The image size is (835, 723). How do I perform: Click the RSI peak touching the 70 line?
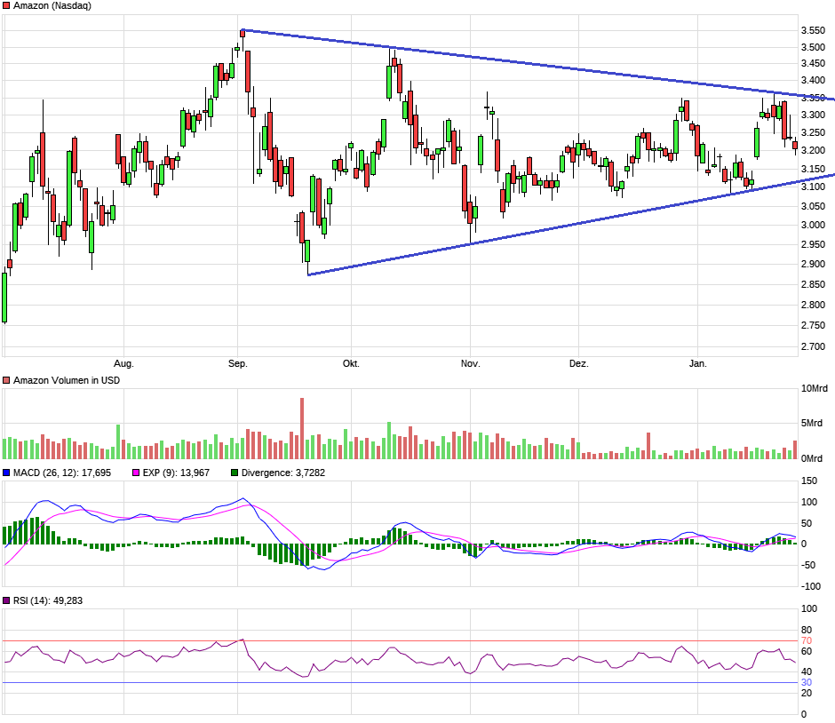(x=243, y=640)
